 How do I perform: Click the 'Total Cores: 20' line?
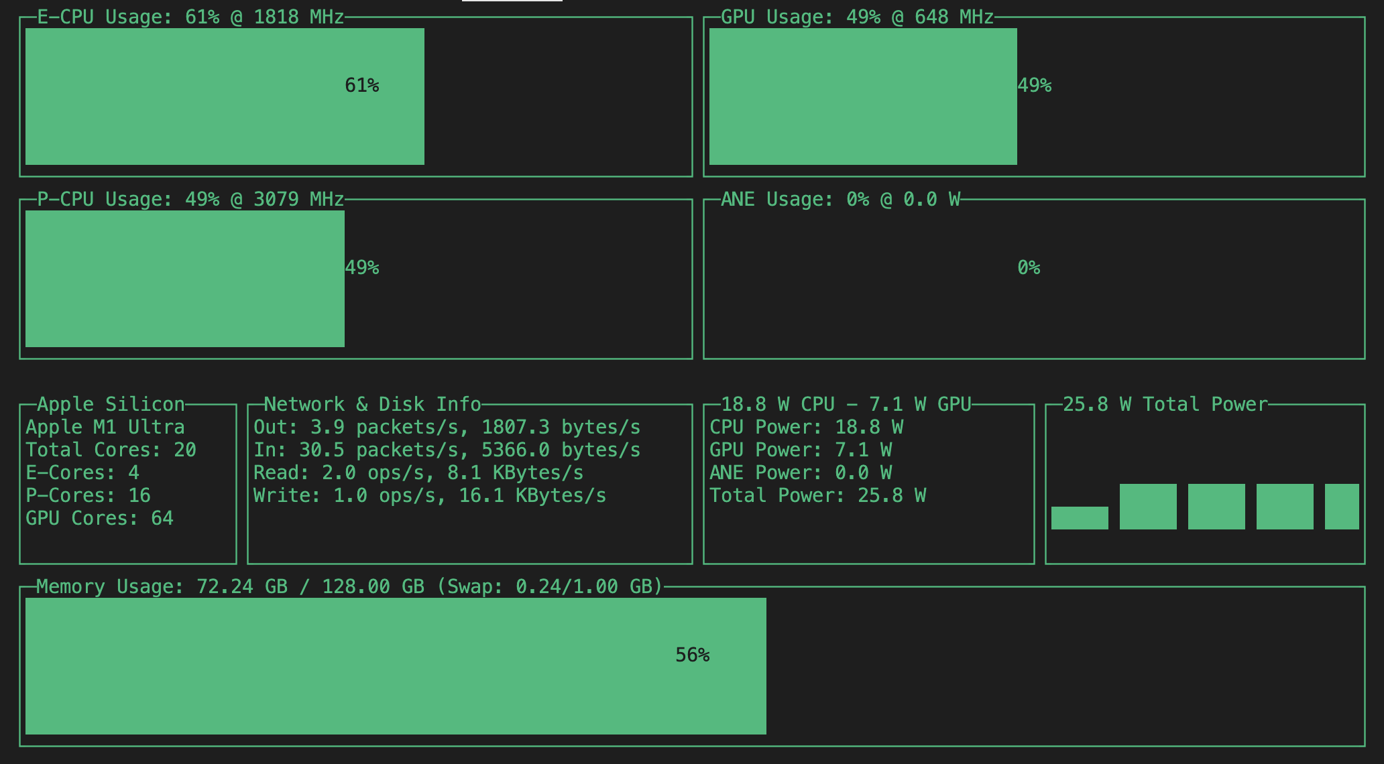click(x=111, y=450)
